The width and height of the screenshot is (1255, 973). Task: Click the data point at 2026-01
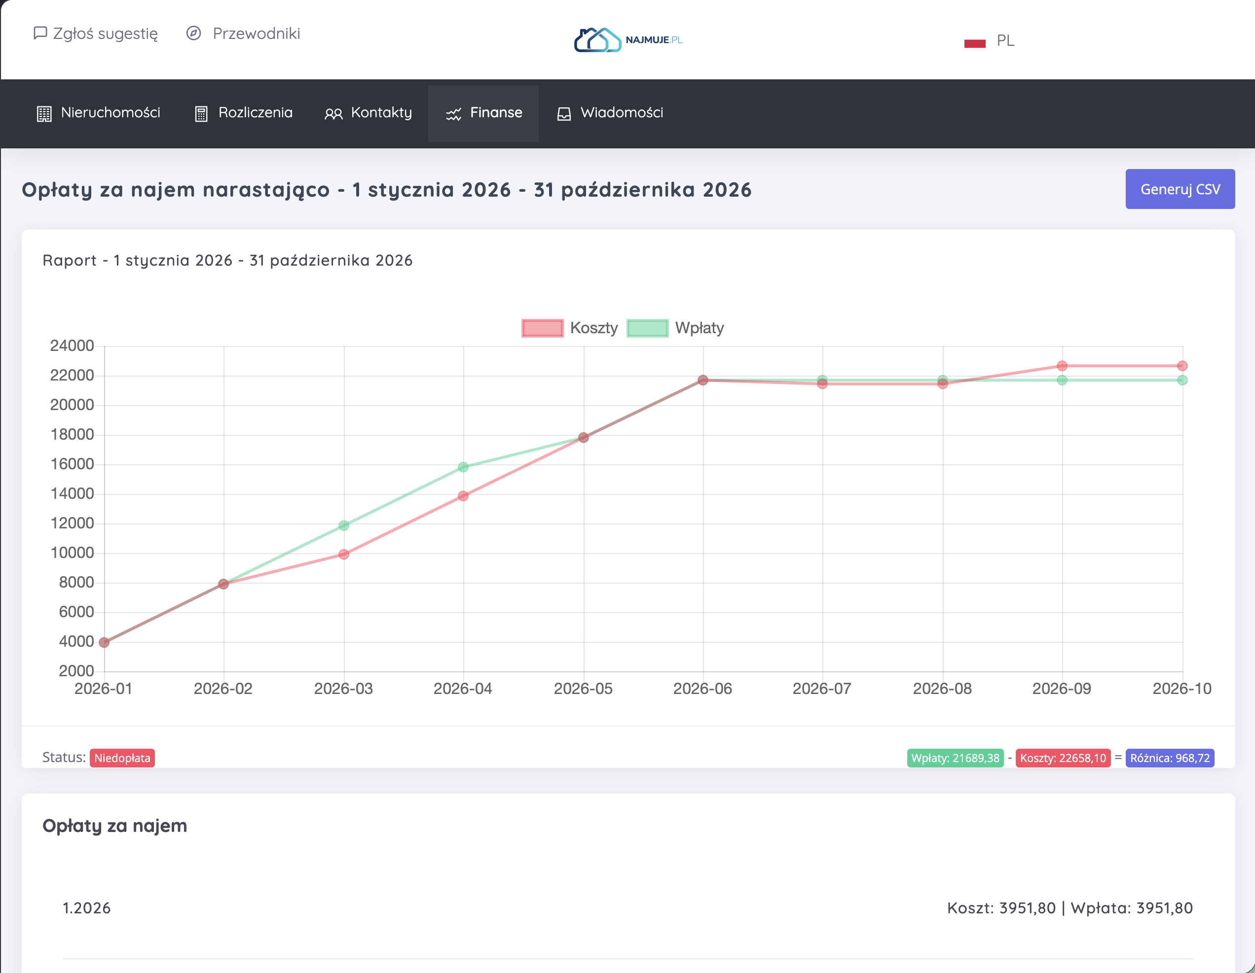[x=104, y=642]
